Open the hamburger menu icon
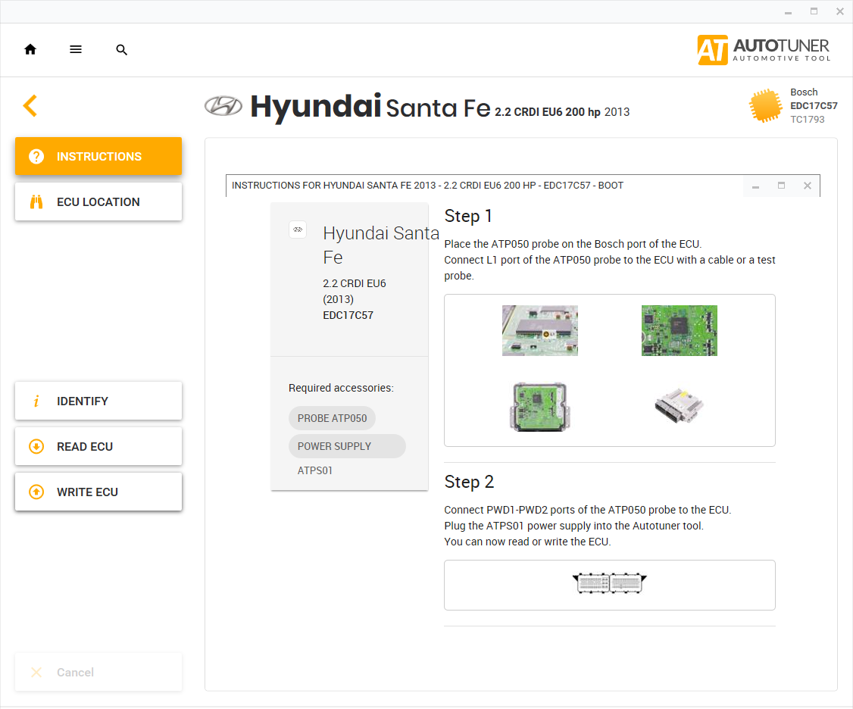 [76, 50]
